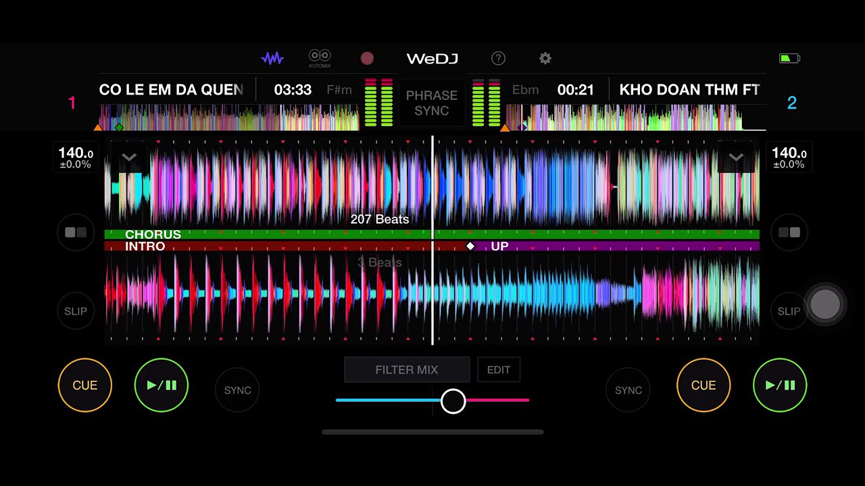Viewport: 865px width, 486px height.
Task: Open deck 2 tempo 140.0 display
Action: tap(789, 157)
